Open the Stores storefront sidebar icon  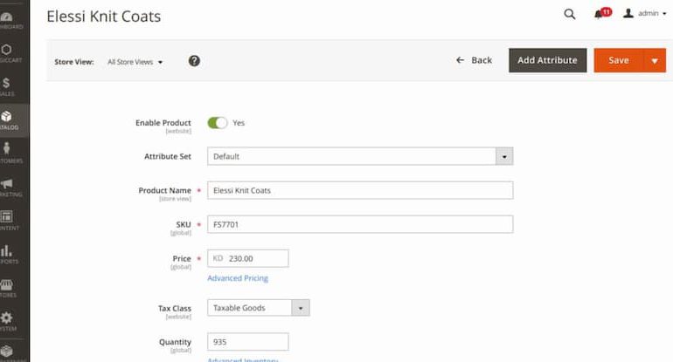point(6,284)
